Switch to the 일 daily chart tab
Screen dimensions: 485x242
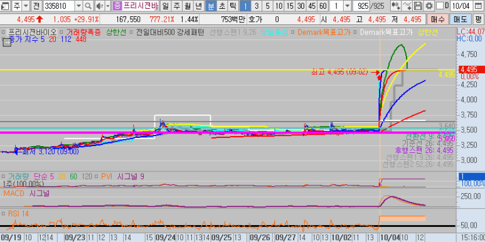pyautogui.click(x=166, y=6)
